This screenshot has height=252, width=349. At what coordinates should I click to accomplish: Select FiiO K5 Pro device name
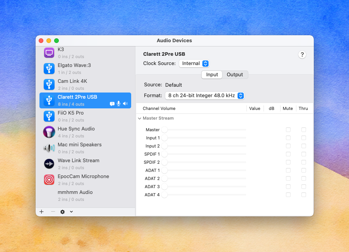tap(70, 113)
